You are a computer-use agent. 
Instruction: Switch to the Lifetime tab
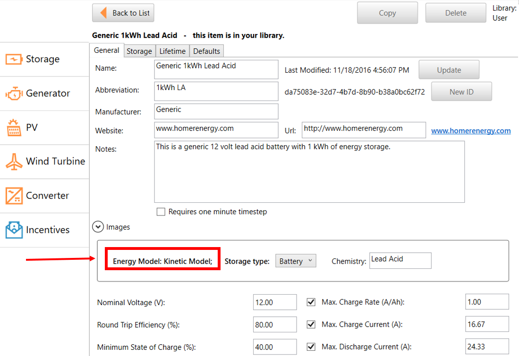click(172, 51)
